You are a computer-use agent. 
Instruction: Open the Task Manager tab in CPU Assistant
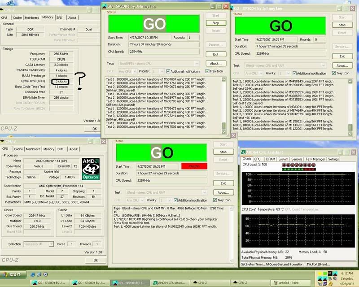[x=315, y=159]
